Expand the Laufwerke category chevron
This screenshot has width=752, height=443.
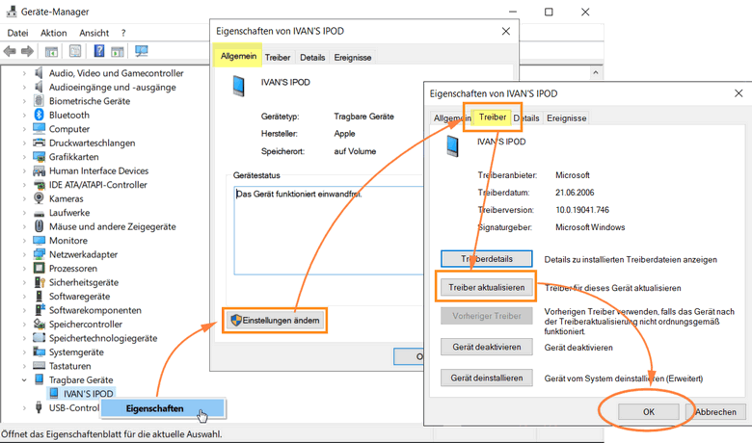pos(24,213)
